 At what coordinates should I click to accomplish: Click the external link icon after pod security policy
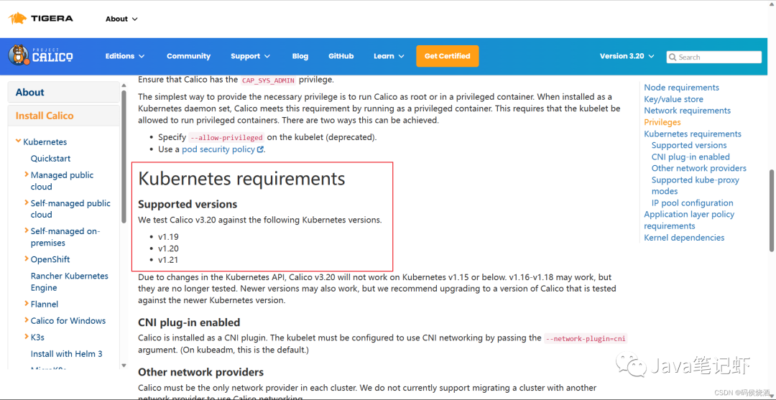tap(260, 149)
